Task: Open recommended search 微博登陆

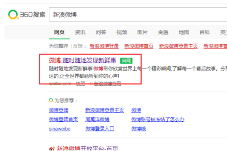Action: point(59,110)
